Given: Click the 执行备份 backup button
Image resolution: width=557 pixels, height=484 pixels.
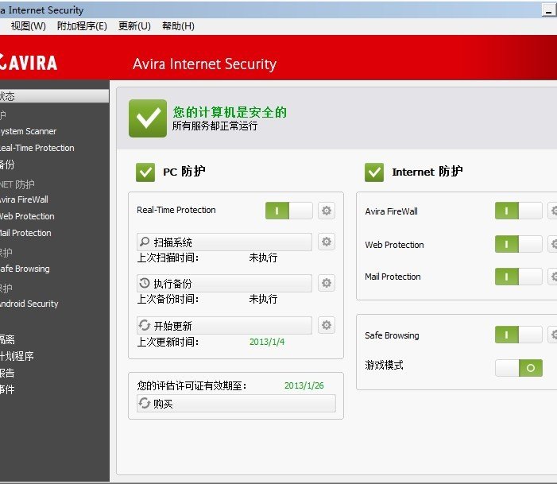Looking at the screenshot, I should (x=224, y=283).
